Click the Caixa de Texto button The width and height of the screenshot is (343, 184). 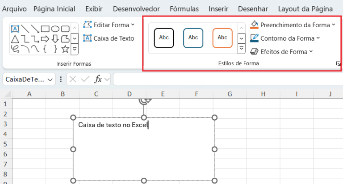(109, 38)
